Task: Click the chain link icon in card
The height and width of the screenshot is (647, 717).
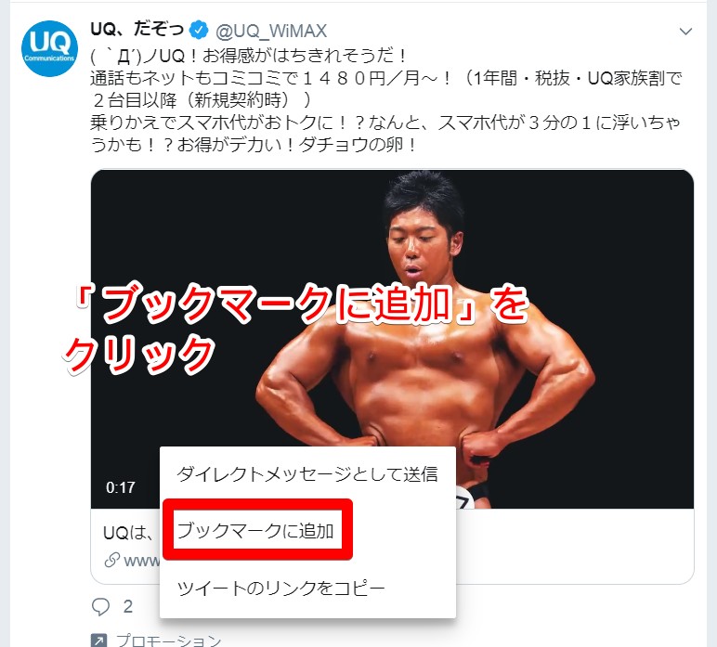Action: [x=112, y=560]
